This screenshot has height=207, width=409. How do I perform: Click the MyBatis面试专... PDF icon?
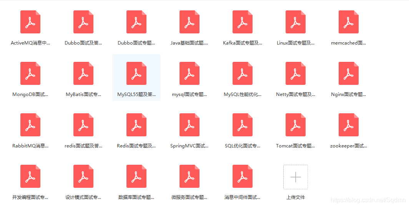(83, 73)
